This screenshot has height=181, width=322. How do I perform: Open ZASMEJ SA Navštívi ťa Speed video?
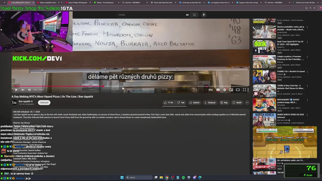tap(291, 71)
